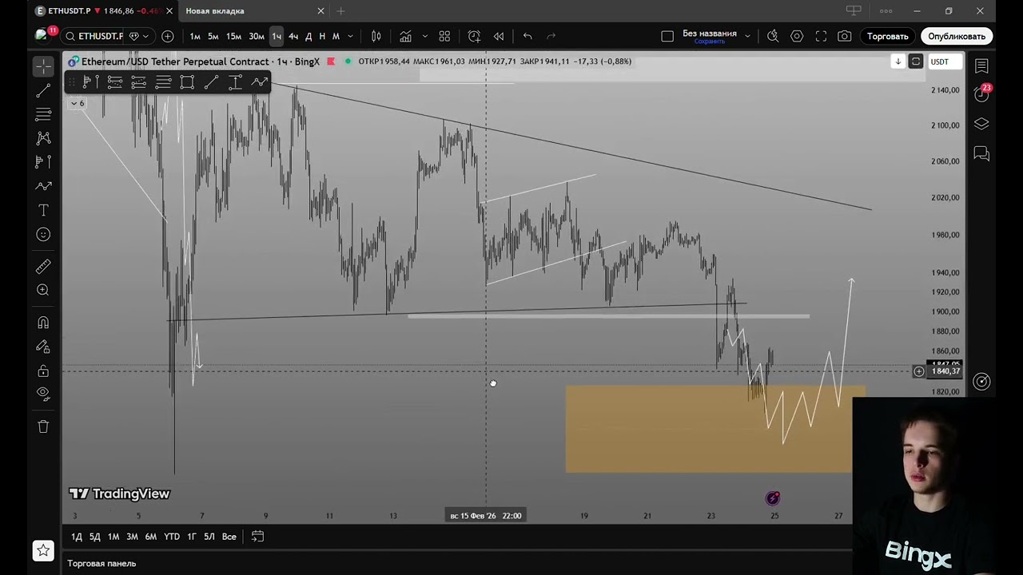Select the 30м timeframe
This screenshot has width=1023, height=575.
257,36
